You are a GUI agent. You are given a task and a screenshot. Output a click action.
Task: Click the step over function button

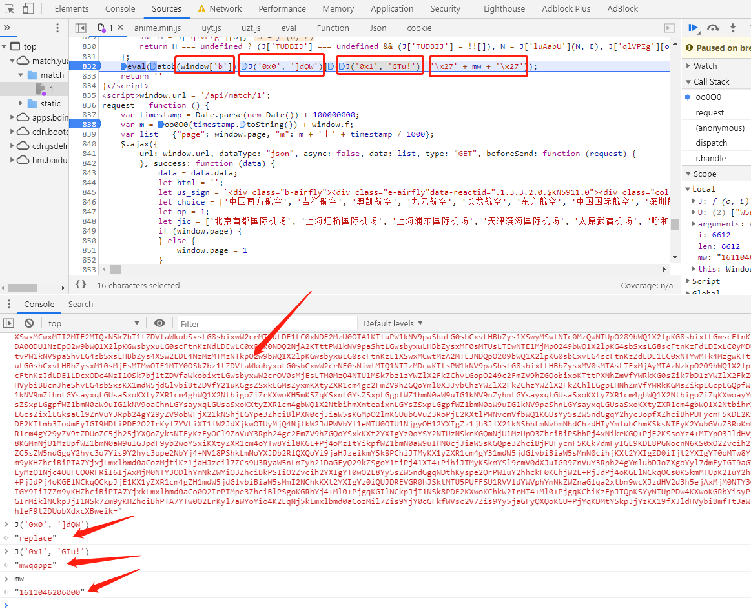713,28
